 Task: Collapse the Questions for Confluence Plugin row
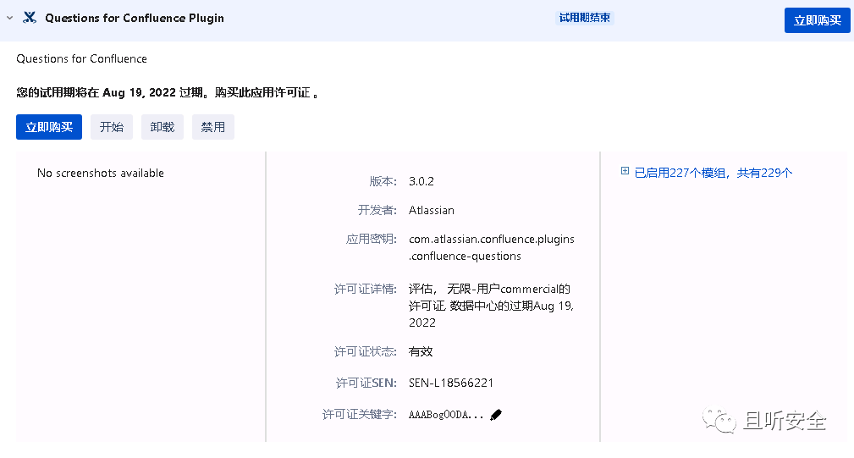[x=10, y=18]
